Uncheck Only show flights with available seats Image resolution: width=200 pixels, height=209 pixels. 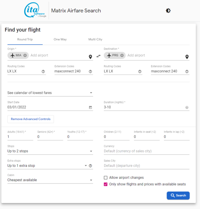106,184
